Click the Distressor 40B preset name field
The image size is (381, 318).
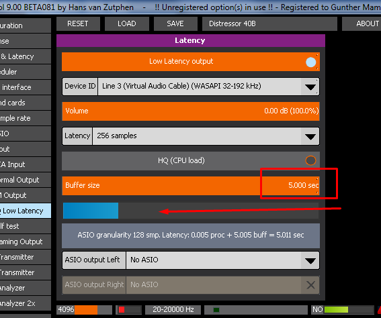[x=269, y=23]
